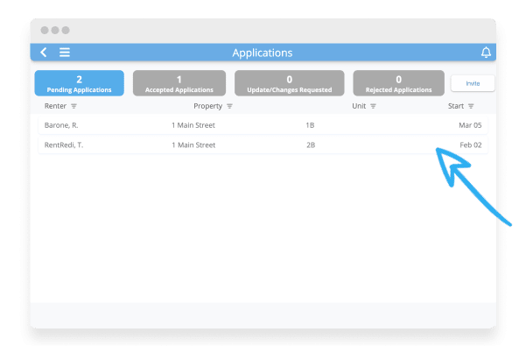Click the Unit column header

(x=359, y=106)
